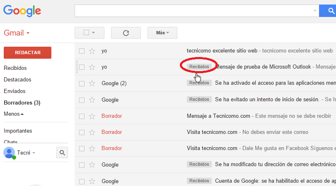Check the Google (2) conversation checkbox

tap(82, 83)
